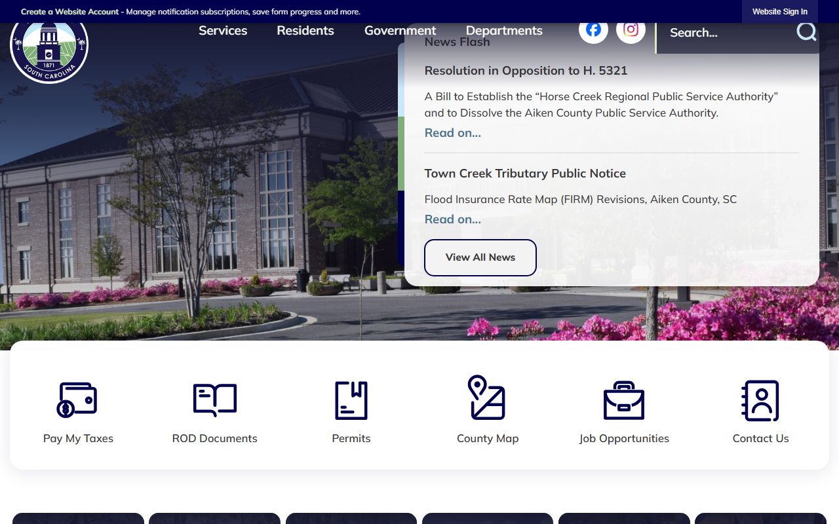Click the Job Opportunities briefcase icon

624,400
